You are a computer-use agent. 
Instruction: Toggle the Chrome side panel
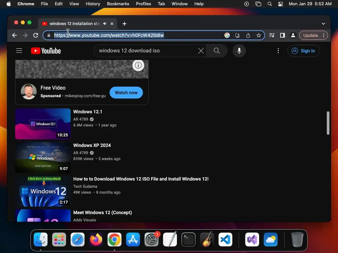tap(283, 35)
